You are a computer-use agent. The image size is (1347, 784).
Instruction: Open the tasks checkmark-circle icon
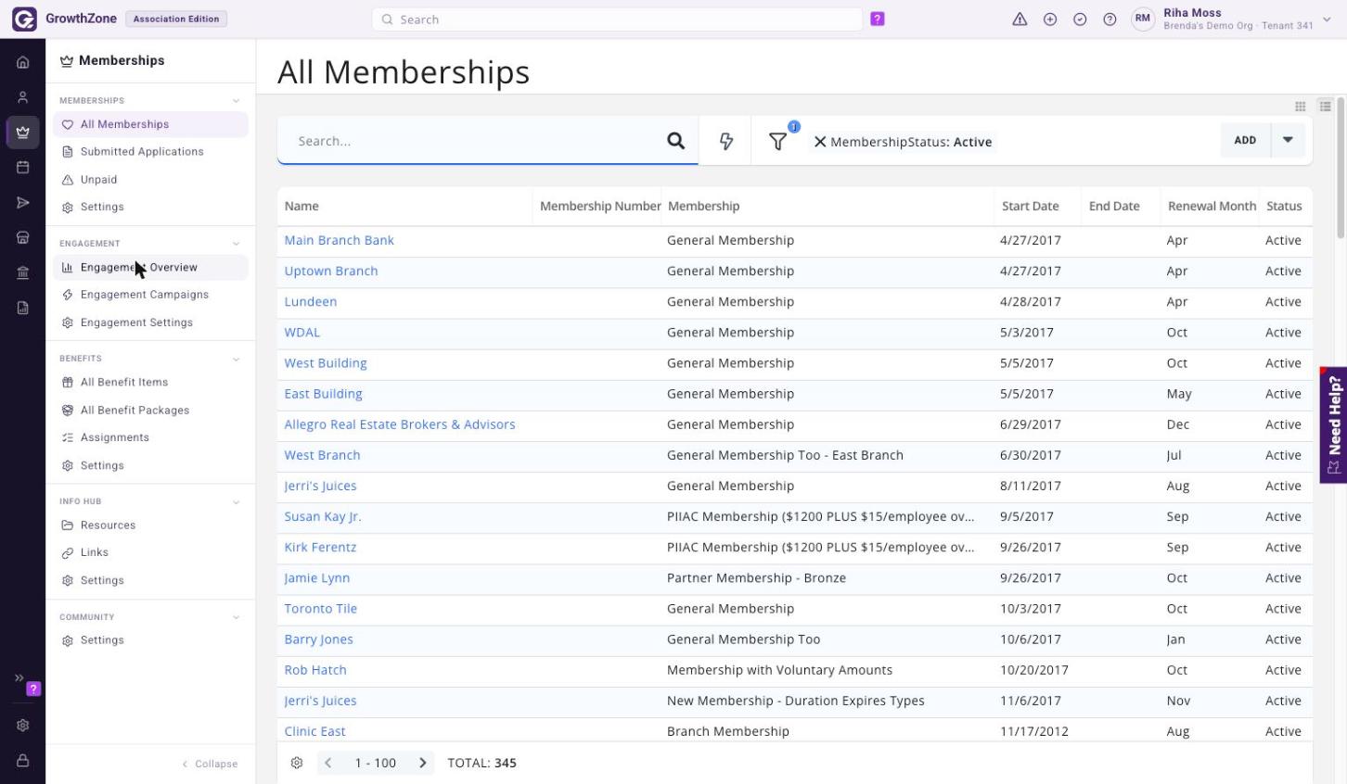1080,19
